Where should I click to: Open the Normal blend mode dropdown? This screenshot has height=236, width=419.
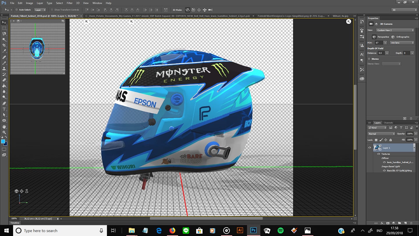pos(381,134)
